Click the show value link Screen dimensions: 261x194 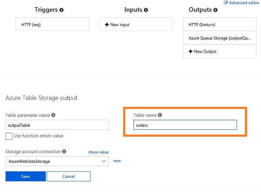click(x=98, y=152)
